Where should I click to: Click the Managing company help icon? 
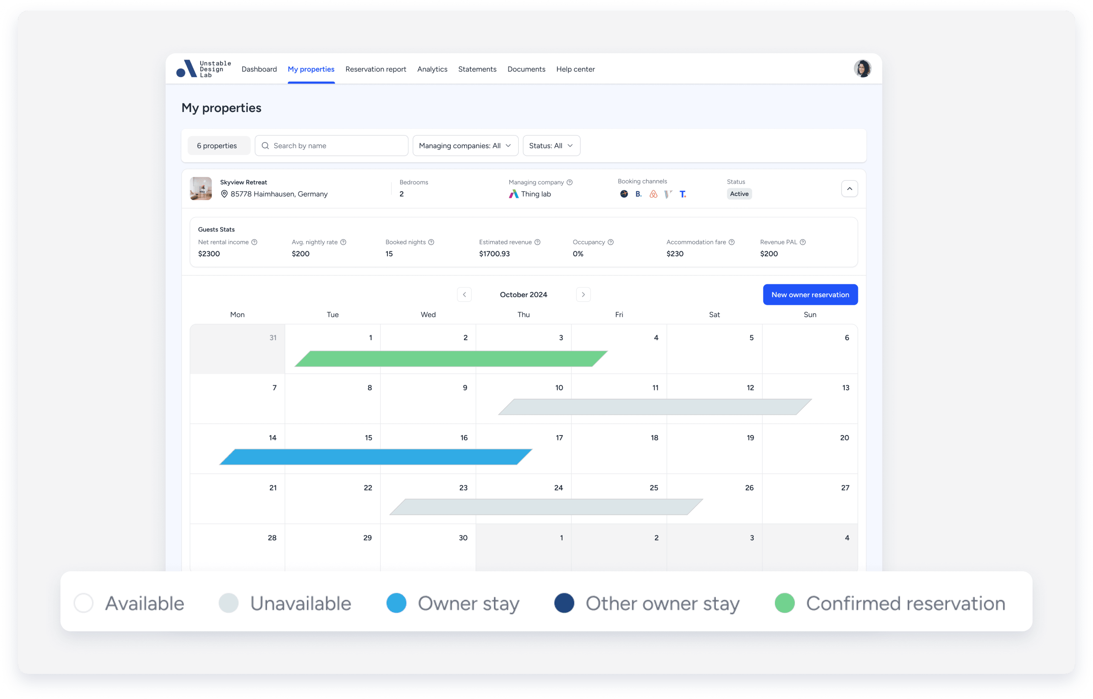(x=570, y=182)
